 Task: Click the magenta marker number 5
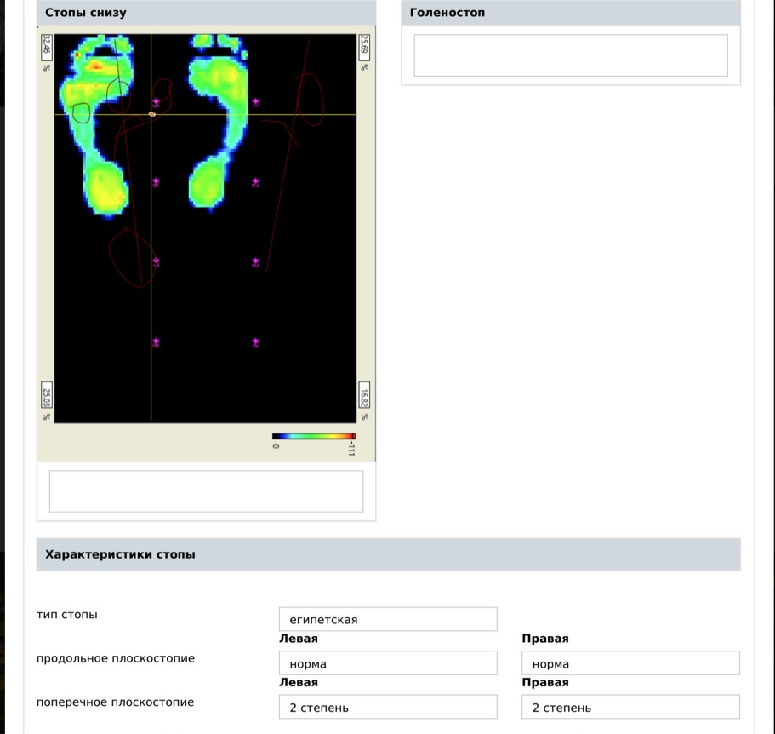156,103
